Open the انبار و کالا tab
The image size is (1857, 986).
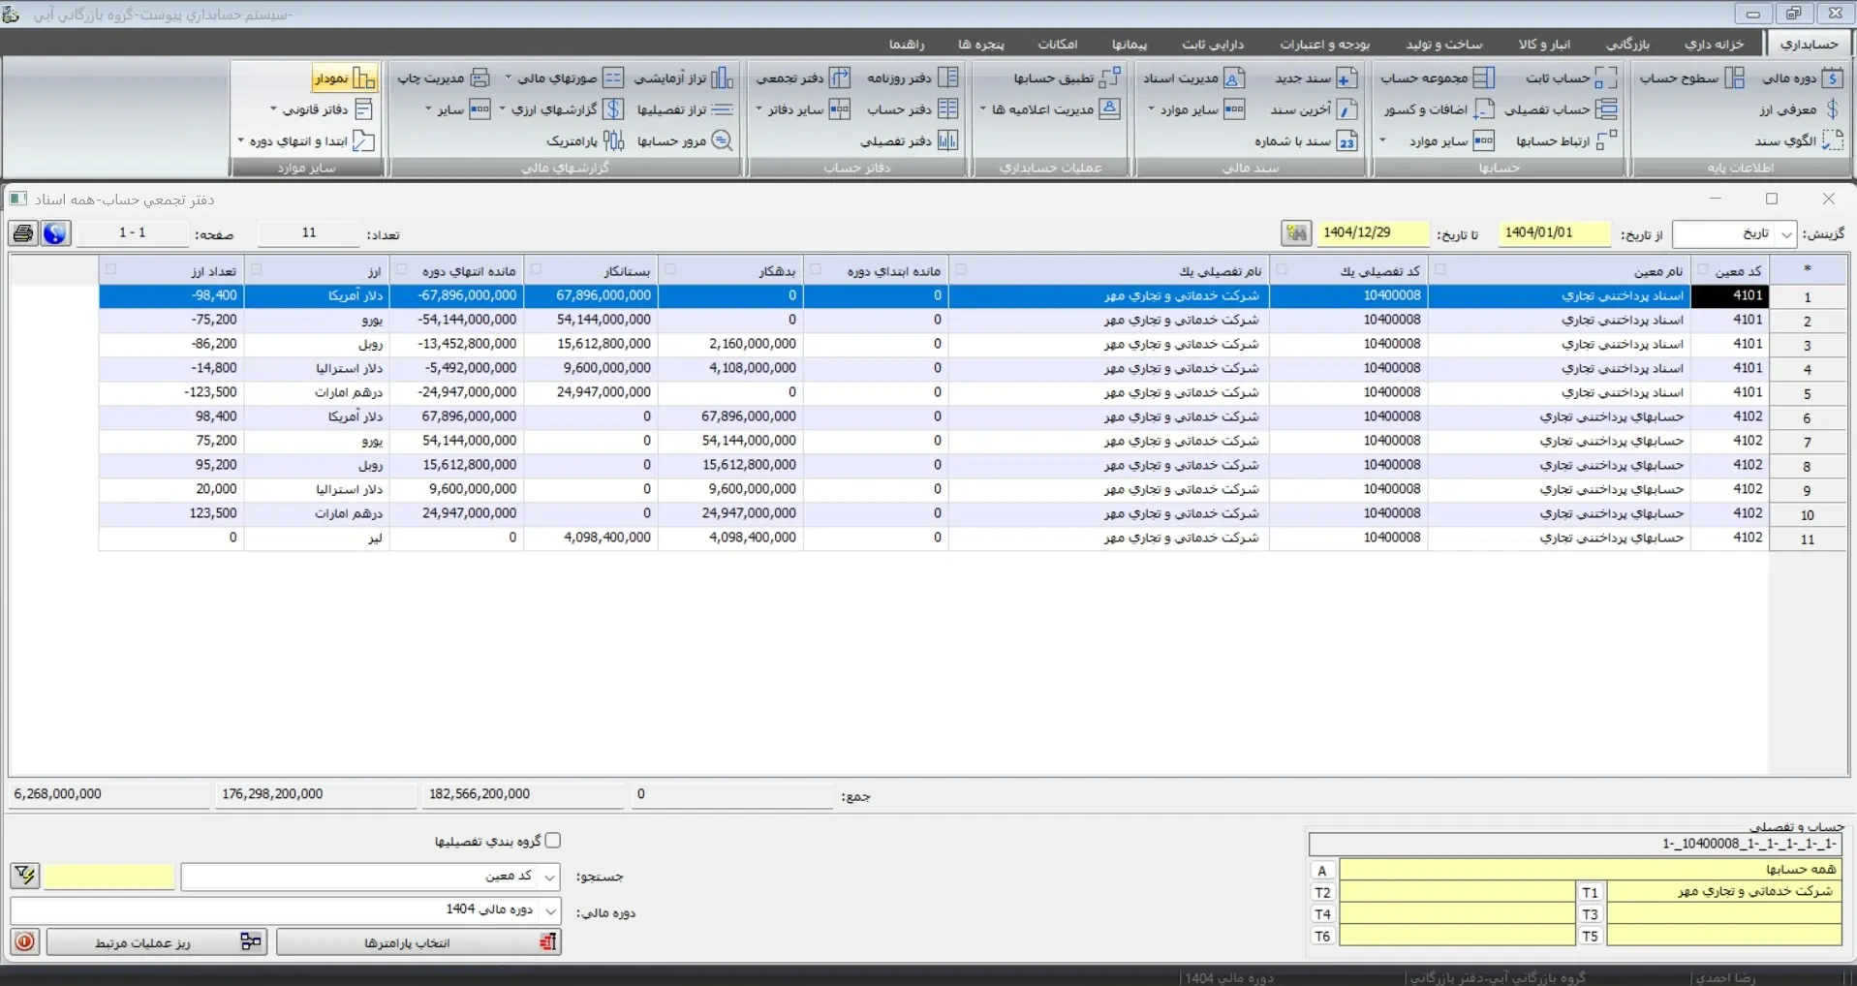tap(1544, 45)
